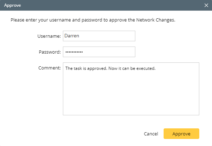The image size is (212, 146).
Task: Click the instruction sentence above the form
Action: tap(93, 20)
